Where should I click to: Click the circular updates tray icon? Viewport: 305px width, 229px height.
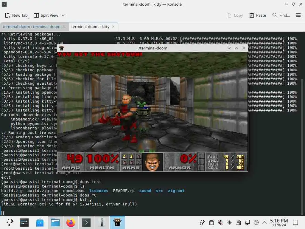pyautogui.click(x=256, y=222)
